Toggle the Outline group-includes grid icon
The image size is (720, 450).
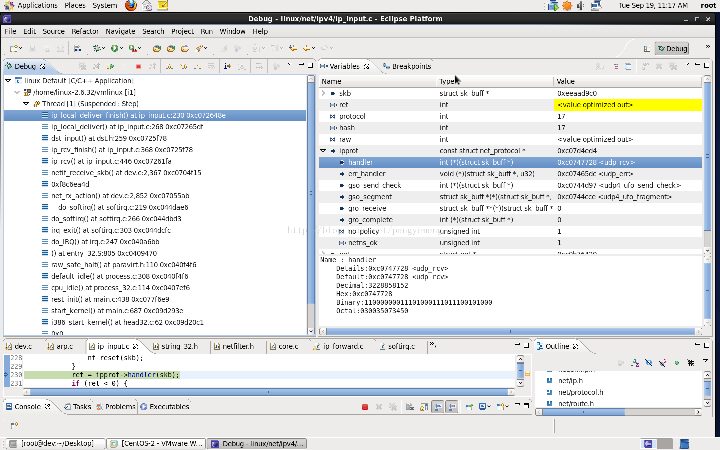click(x=691, y=363)
